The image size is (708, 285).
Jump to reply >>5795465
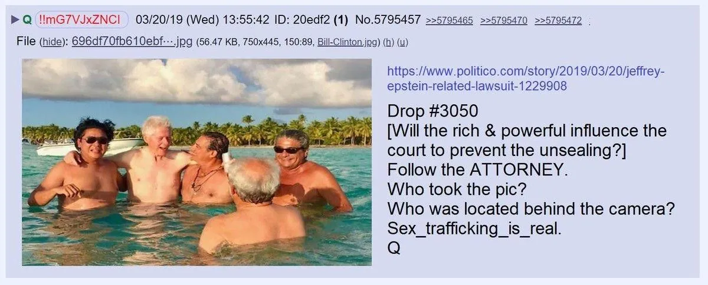tap(449, 21)
